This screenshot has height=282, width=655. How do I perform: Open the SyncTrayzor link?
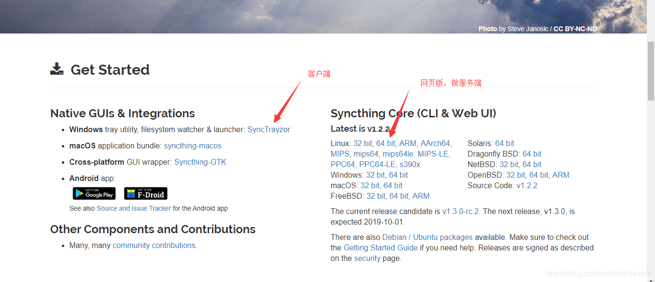(x=269, y=129)
